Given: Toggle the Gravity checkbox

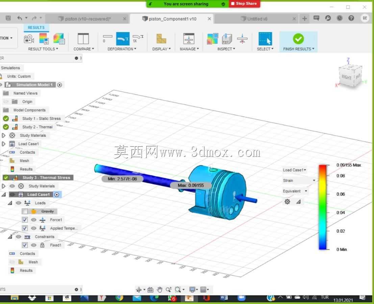Looking at the screenshot, I should pyautogui.click(x=25, y=211).
